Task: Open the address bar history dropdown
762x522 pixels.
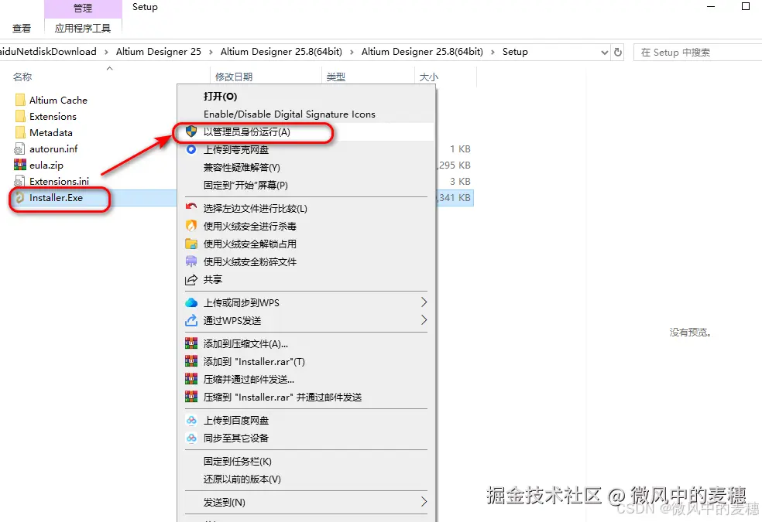Action: [x=605, y=53]
